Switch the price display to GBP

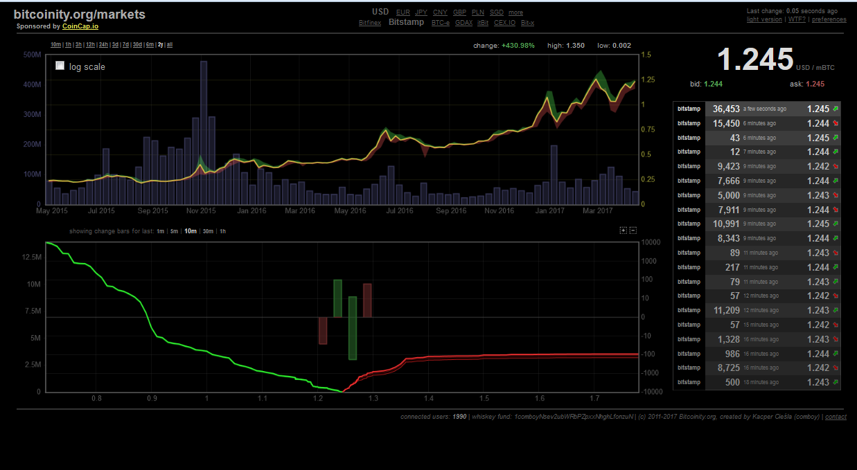pos(459,12)
